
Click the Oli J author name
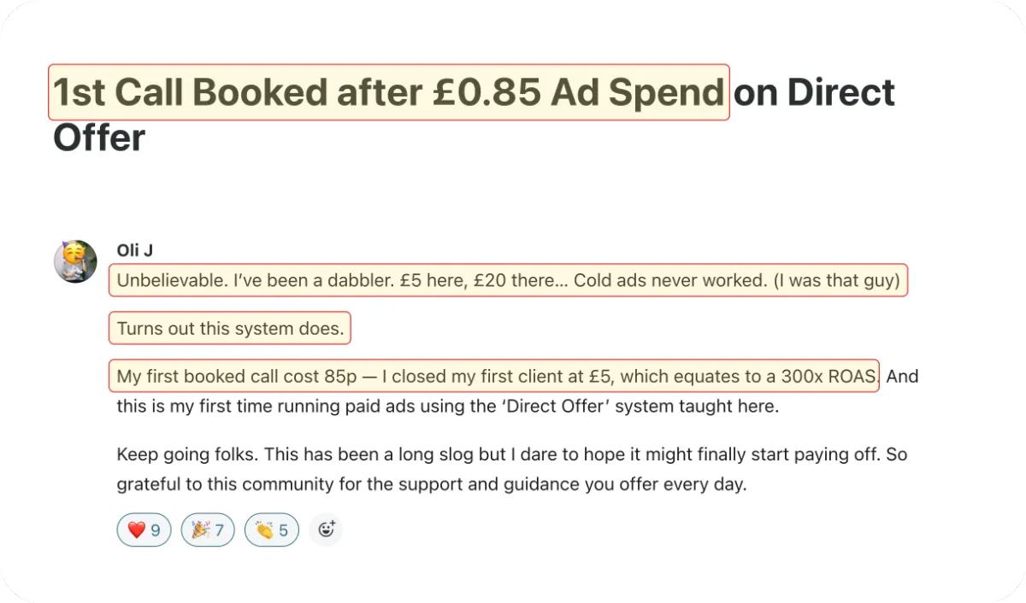click(135, 250)
